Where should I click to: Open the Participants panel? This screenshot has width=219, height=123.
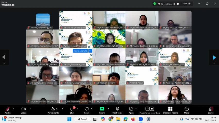[x=53, y=110]
